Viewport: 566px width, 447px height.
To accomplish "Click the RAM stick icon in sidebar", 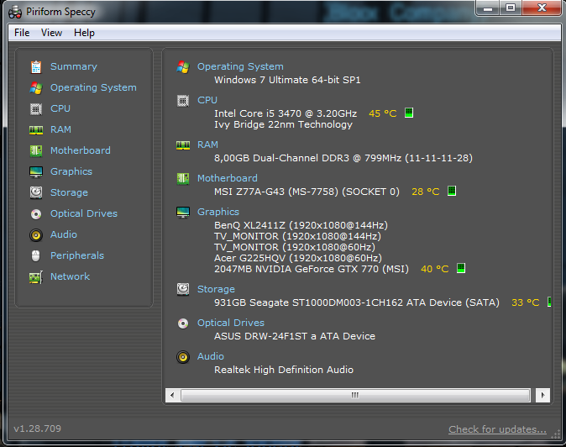I will click(36, 130).
